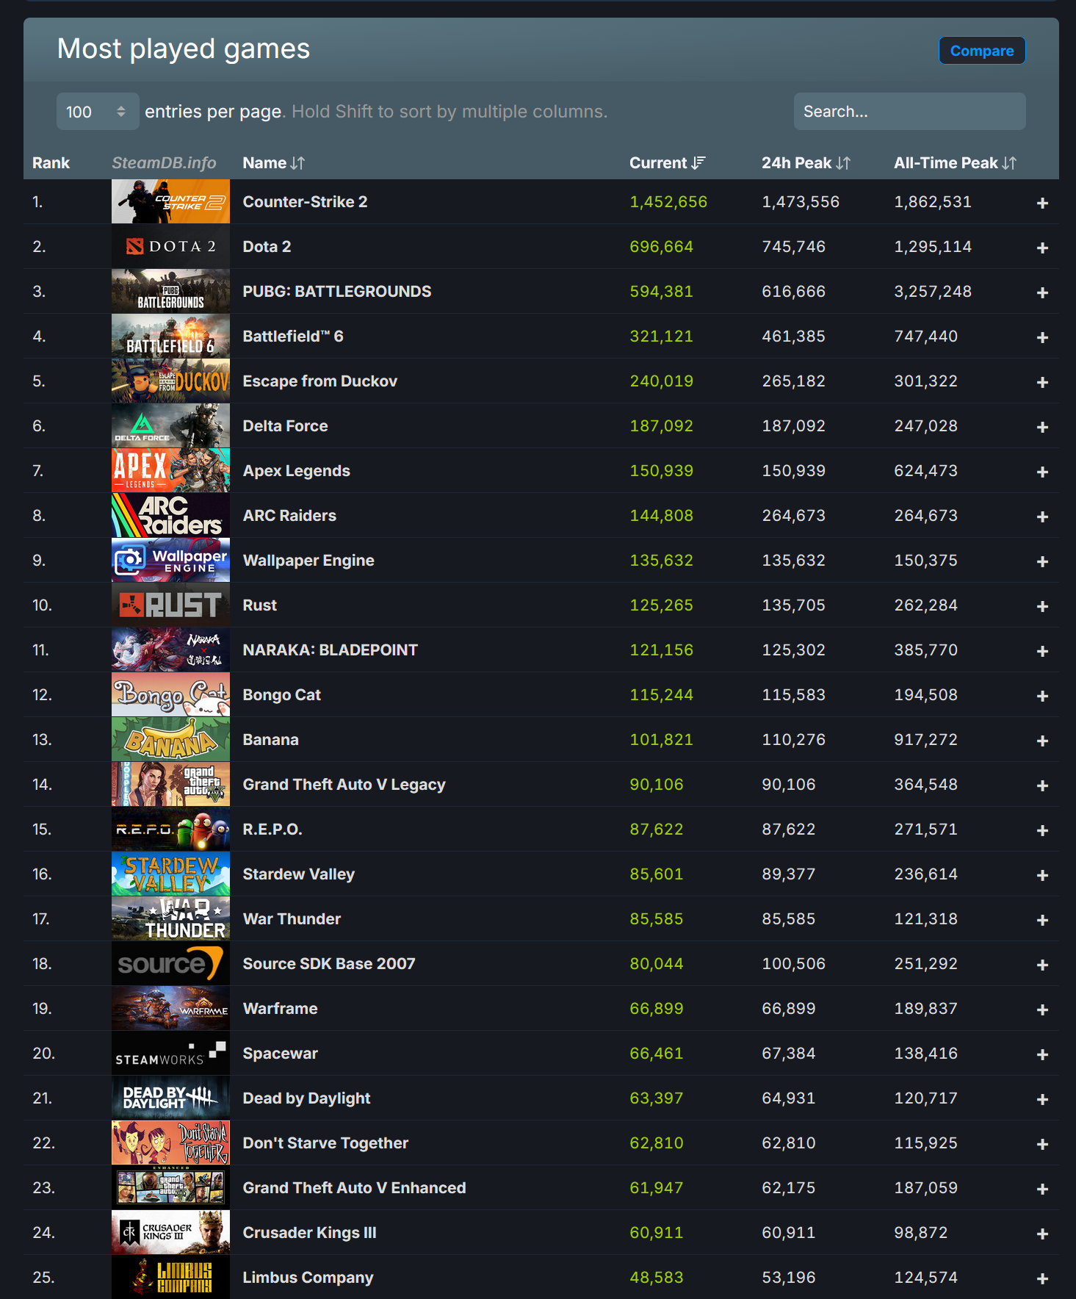
Task: Click the plus icon for Apex Legends
Action: click(x=1042, y=472)
